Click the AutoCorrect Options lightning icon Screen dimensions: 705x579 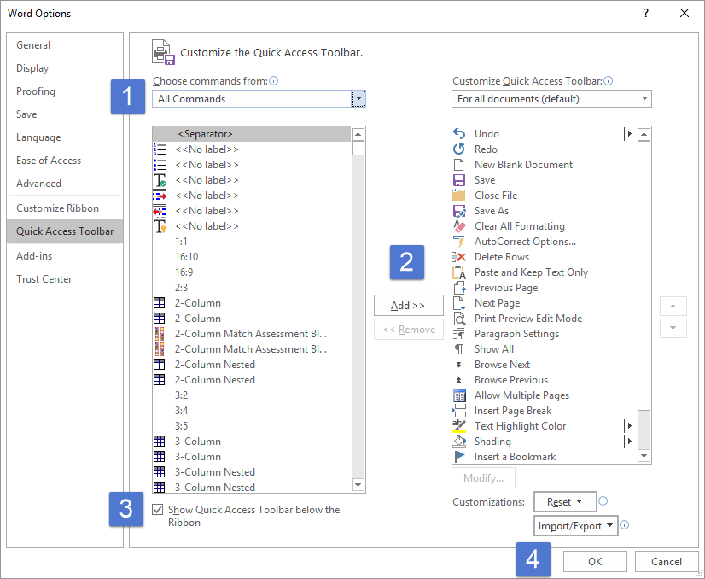(459, 241)
